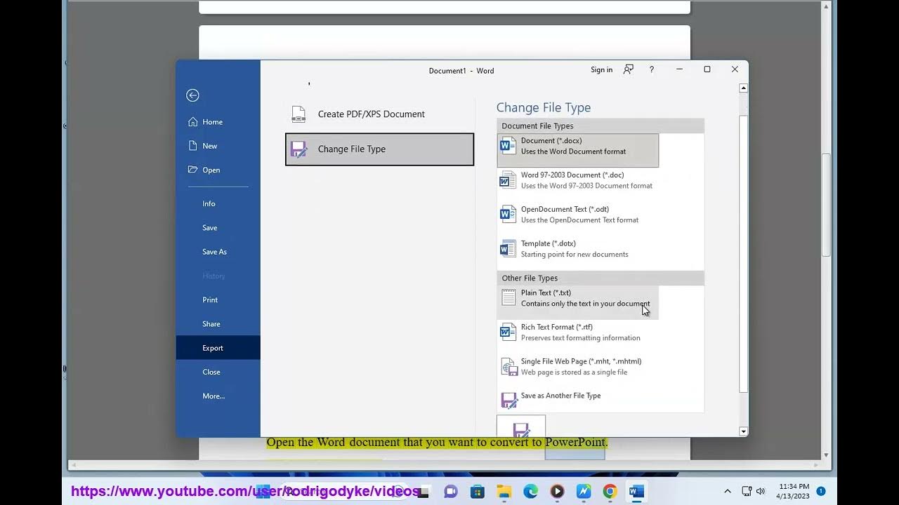
Task: Open the Share page
Action: [218, 324]
